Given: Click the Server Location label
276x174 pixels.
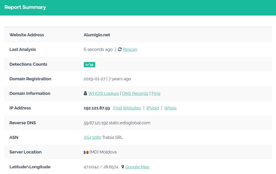Looking at the screenshot, I should 26,152.
